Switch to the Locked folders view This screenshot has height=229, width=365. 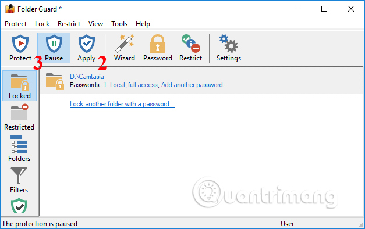(20, 86)
